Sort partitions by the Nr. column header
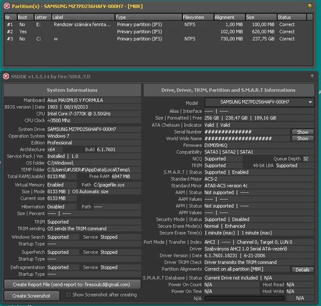This screenshot has height=306, width=321. click(11, 17)
